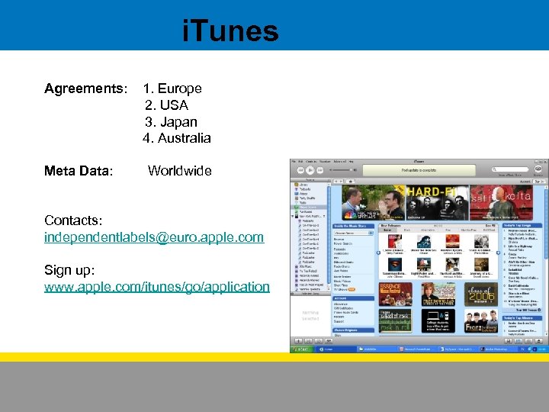Open the Edit menu in iTunes
549x412 pixels.
(300, 162)
